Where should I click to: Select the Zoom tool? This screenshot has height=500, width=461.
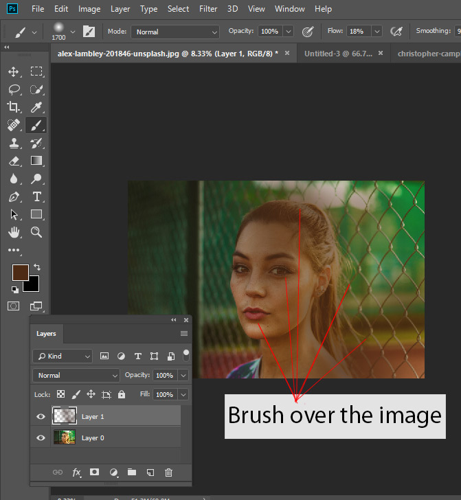click(36, 232)
